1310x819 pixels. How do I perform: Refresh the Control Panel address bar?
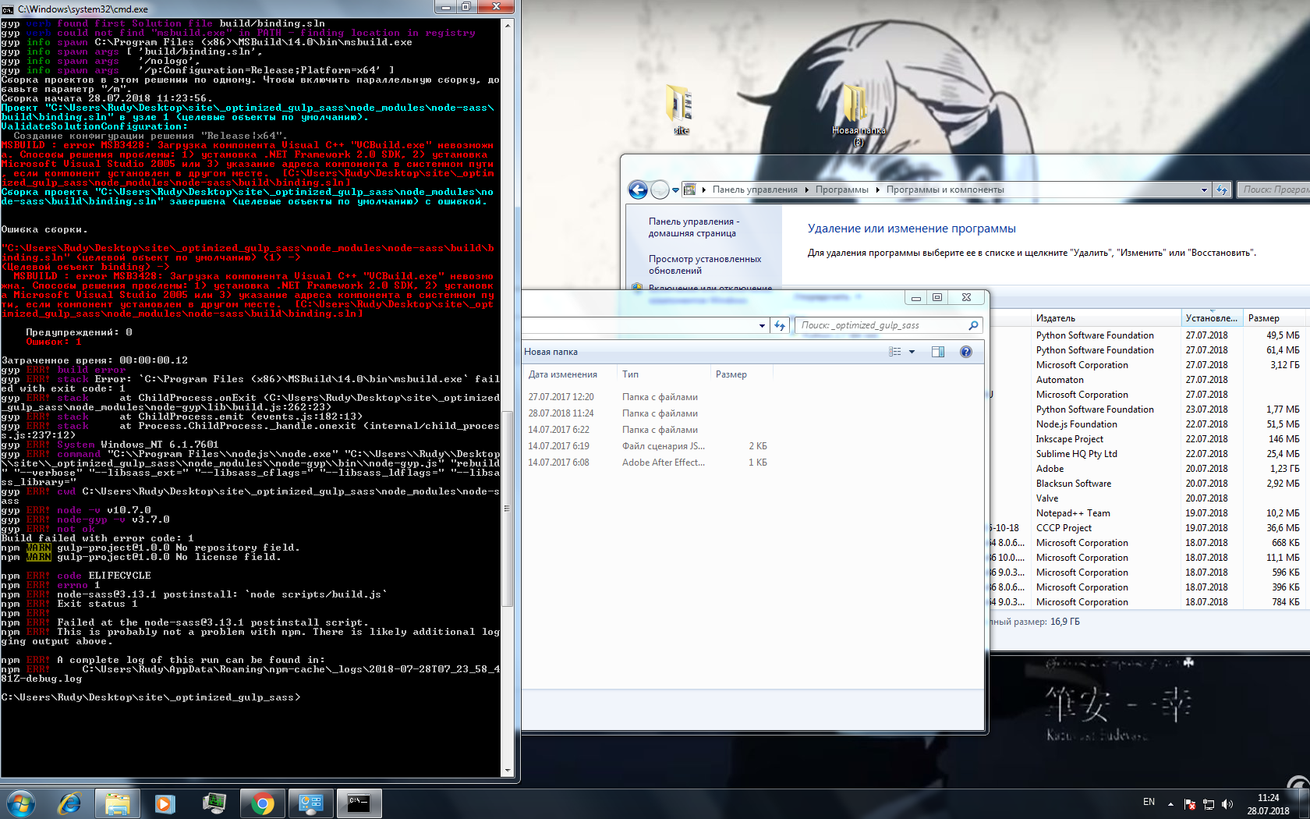coord(1221,190)
